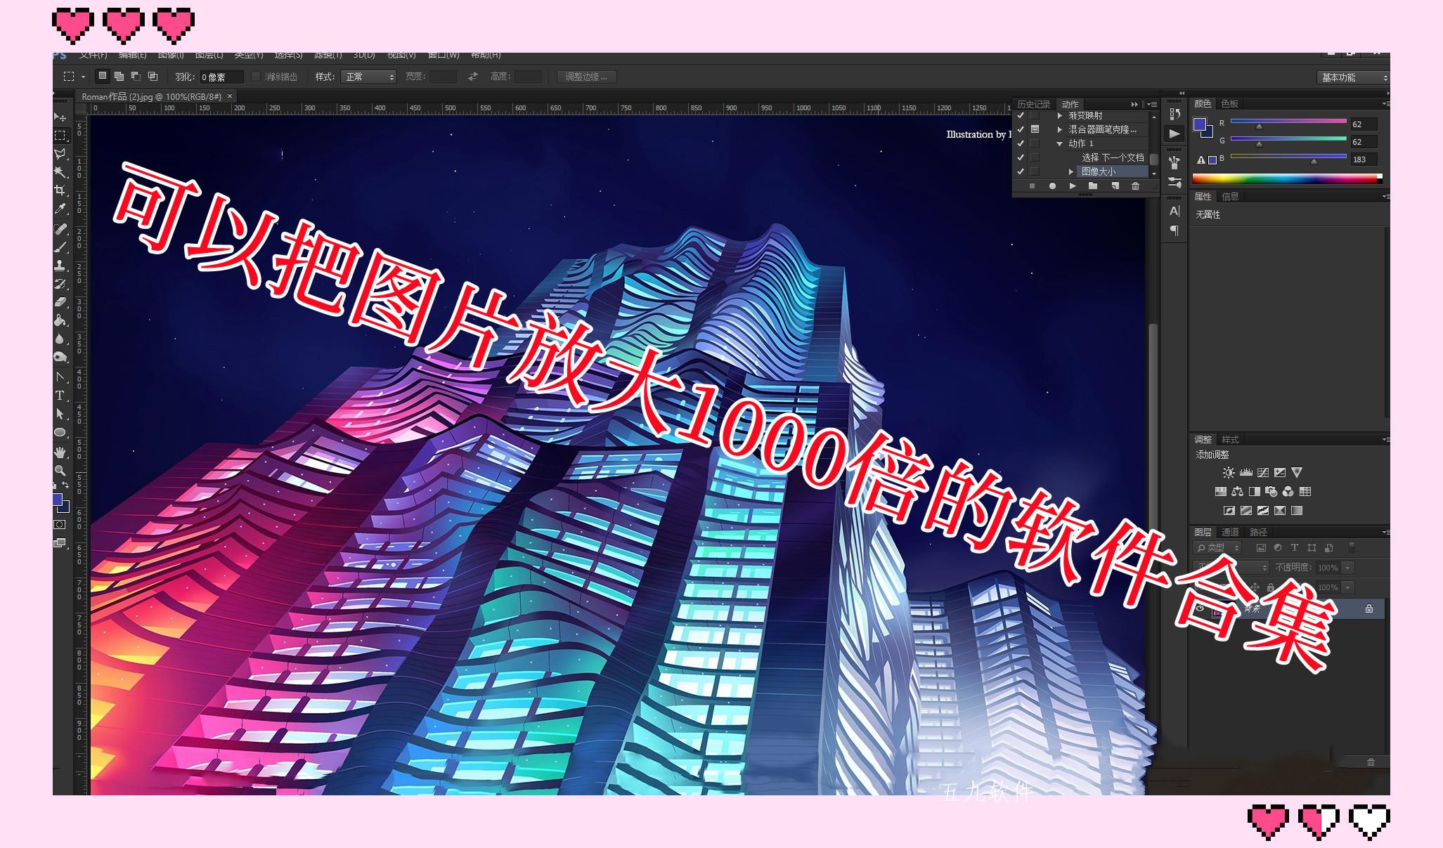Image resolution: width=1443 pixels, height=848 pixels.
Task: Select the Clone Stamp tool
Action: pos(60,266)
